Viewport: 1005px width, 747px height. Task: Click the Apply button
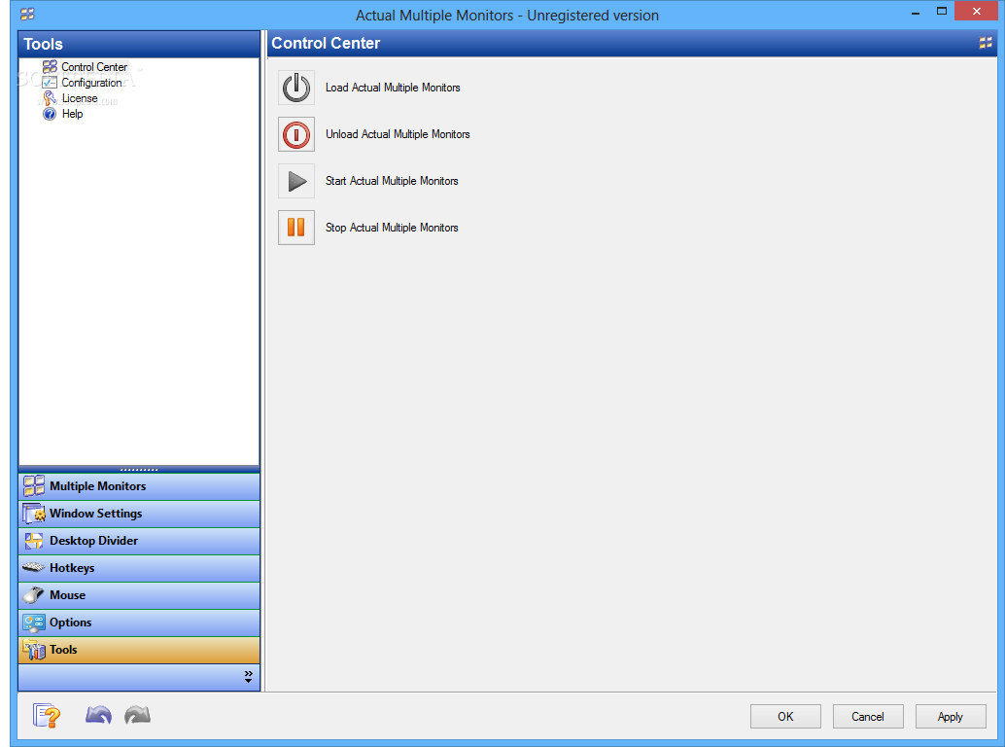(951, 716)
